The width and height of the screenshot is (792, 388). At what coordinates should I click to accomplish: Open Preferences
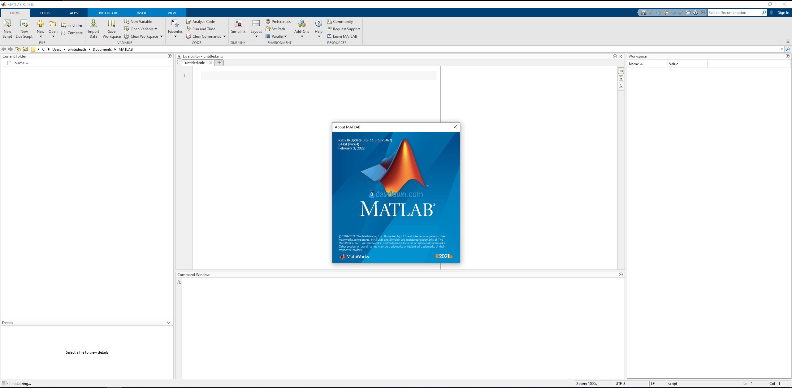point(278,21)
